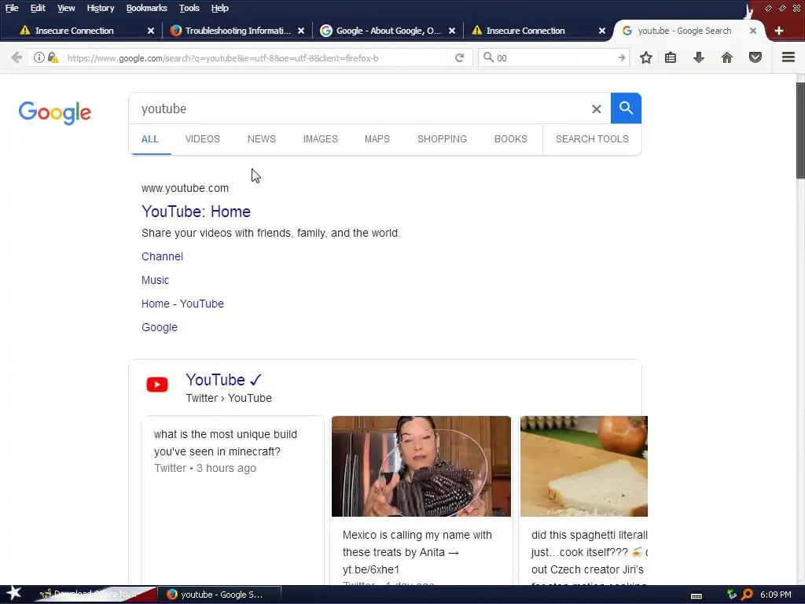The image size is (805, 604).
Task: Switch to the Troubleshooting Information tab
Action: click(x=237, y=31)
